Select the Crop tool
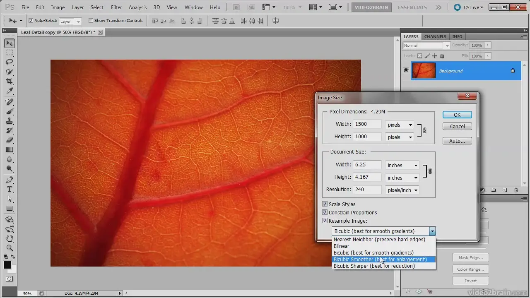The width and height of the screenshot is (530, 298). tap(9, 81)
